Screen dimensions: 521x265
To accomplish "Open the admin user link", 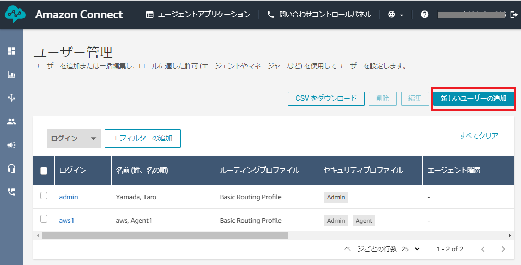I will coord(68,197).
